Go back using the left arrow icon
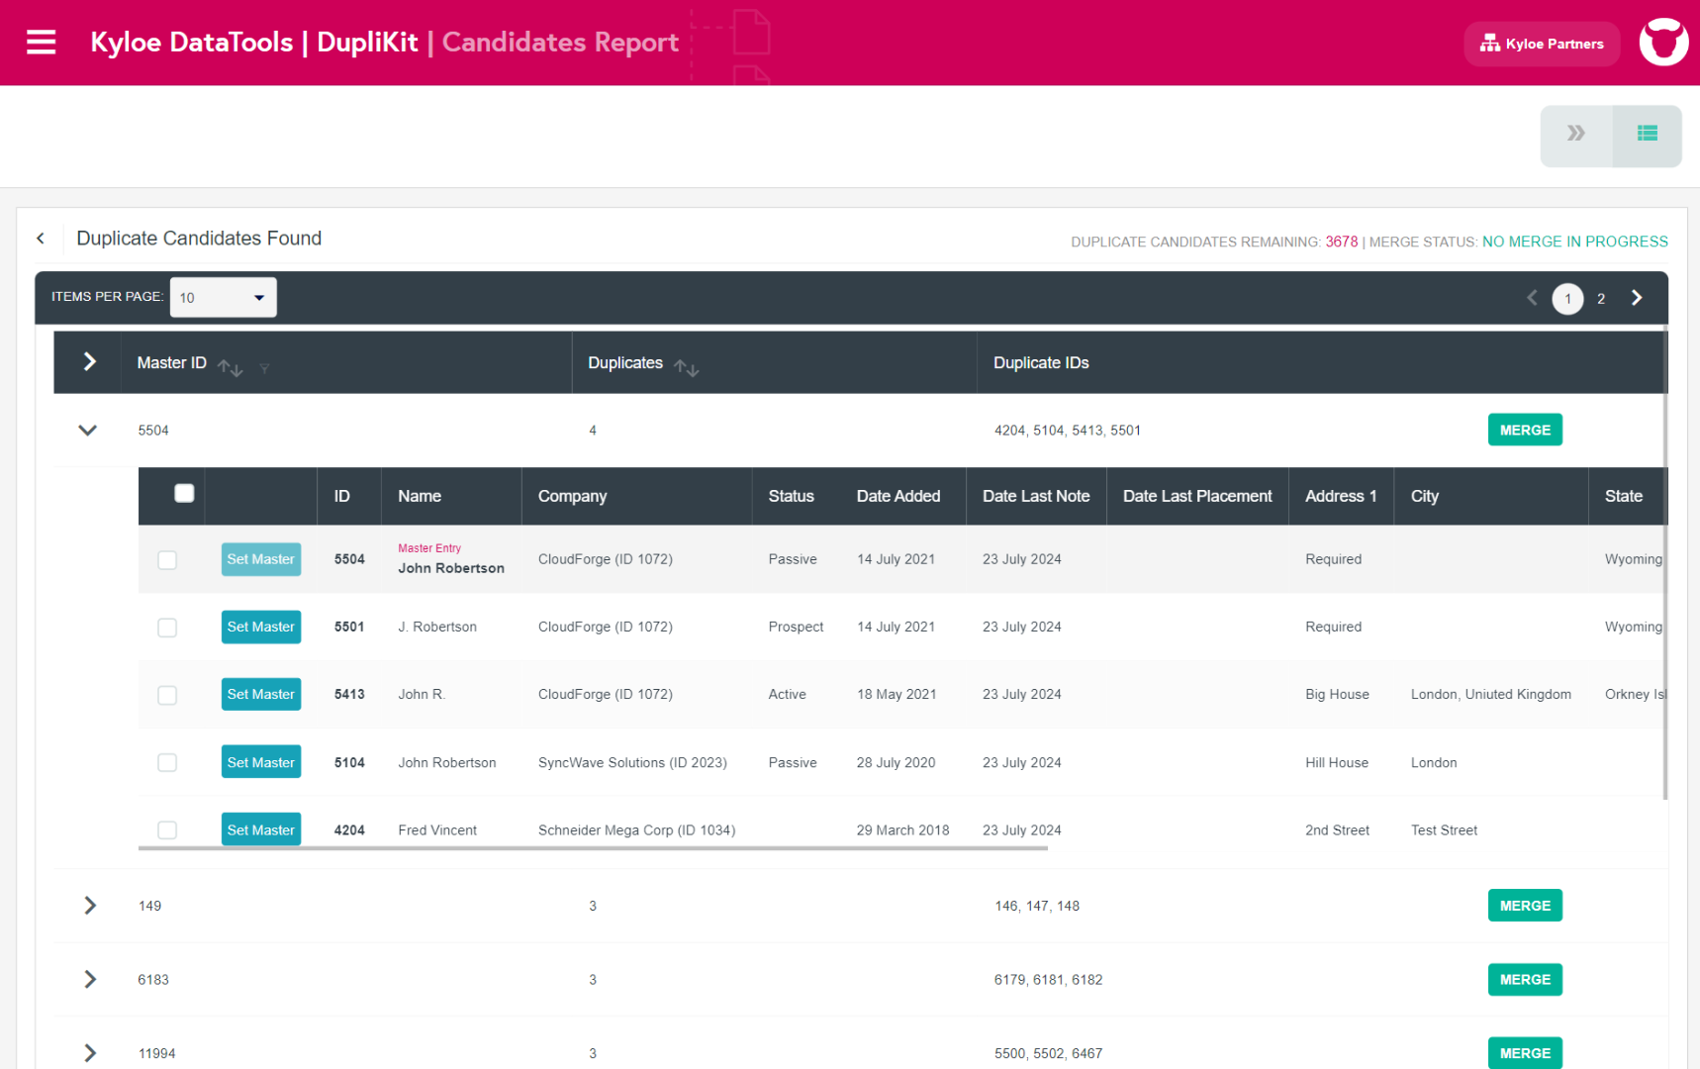The height and width of the screenshot is (1069, 1700). point(41,239)
